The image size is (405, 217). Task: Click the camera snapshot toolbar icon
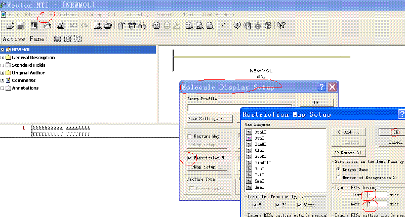click(x=61, y=25)
